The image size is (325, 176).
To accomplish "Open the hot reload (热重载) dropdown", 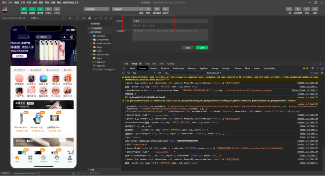I will (35, 18).
